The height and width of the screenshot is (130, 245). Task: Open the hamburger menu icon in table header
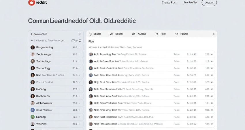(214, 34)
